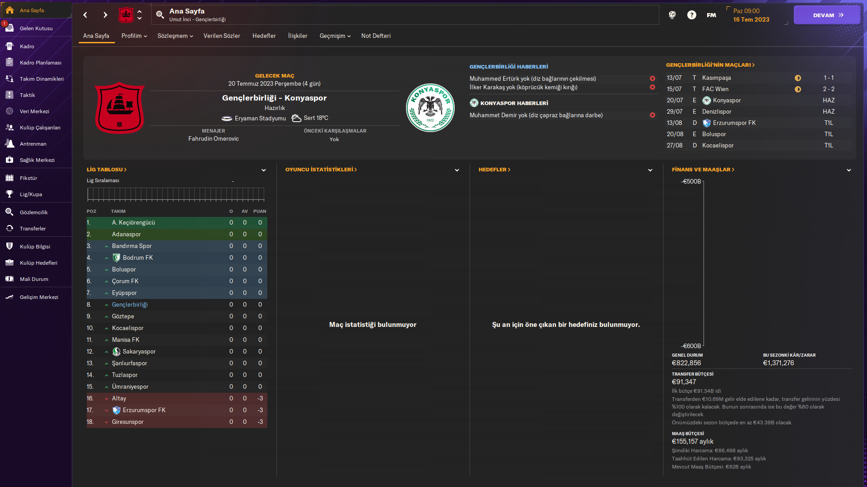
Task: Click the Ana Sayfa search bar
Action: coord(405,15)
